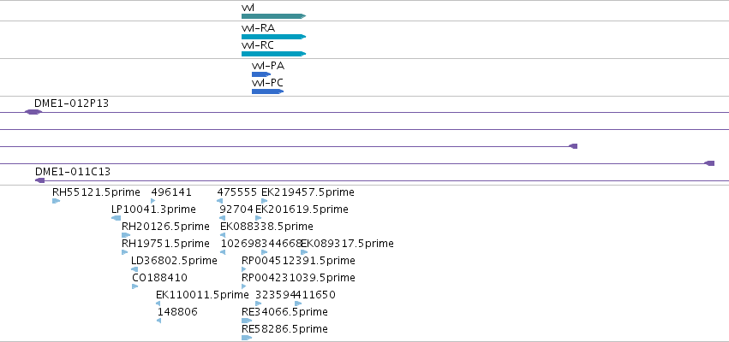Open the EK219457.5prime feature label
This screenshot has height=342, width=729.
308,192
